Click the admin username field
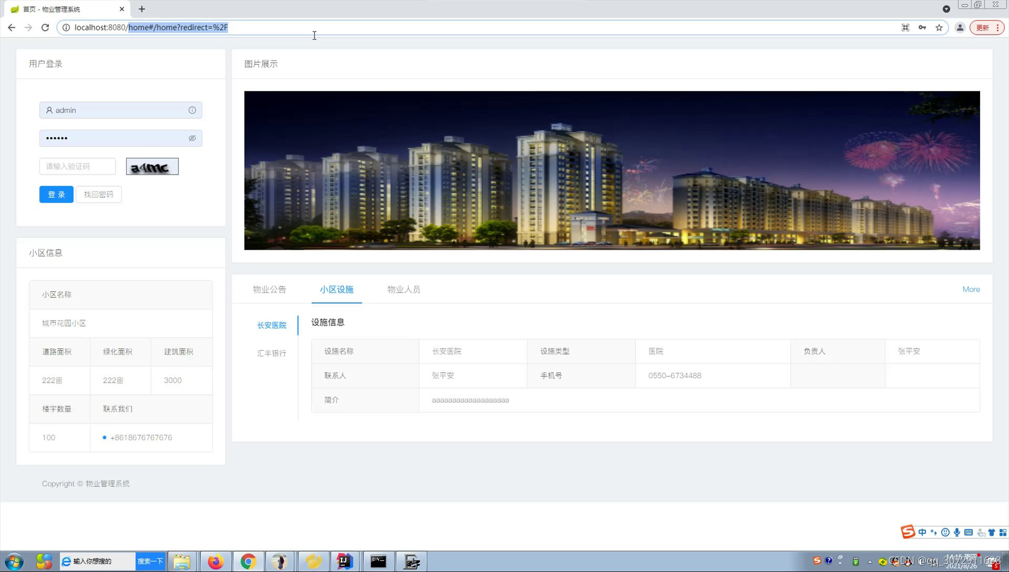 121,110
